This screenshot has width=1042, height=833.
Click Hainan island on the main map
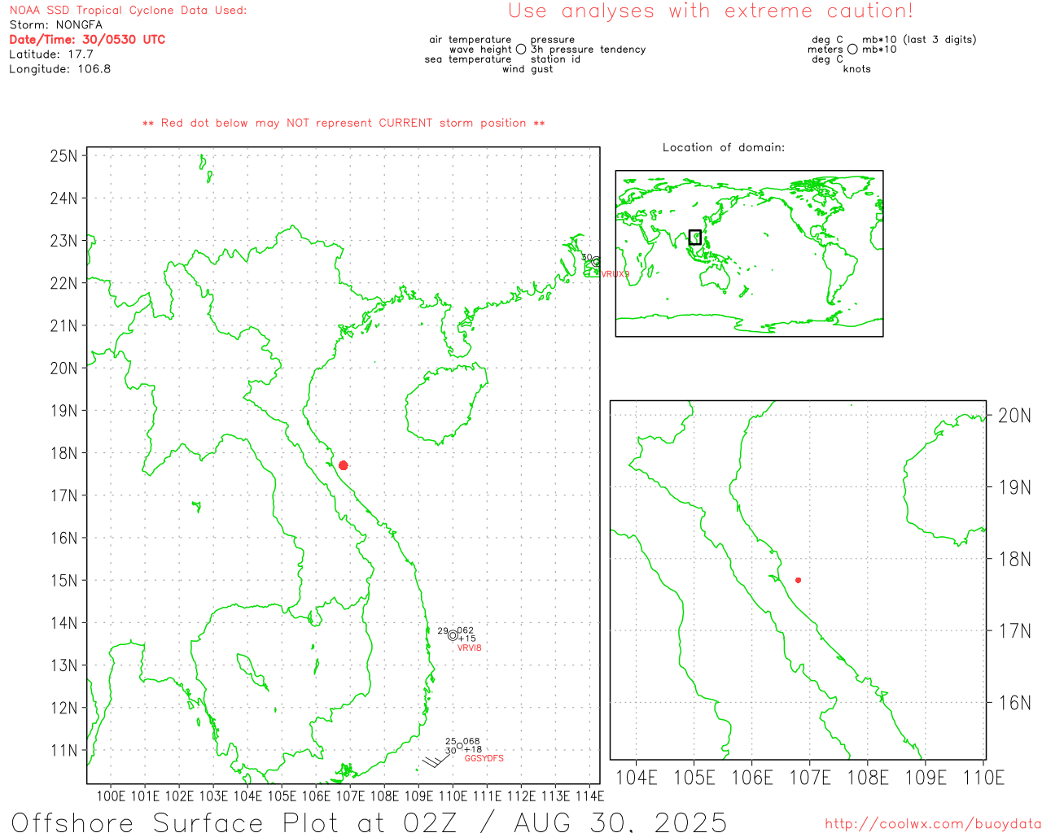coord(446,403)
